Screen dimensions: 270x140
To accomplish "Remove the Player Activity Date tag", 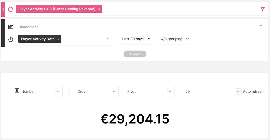I will pyautogui.click(x=58, y=39).
